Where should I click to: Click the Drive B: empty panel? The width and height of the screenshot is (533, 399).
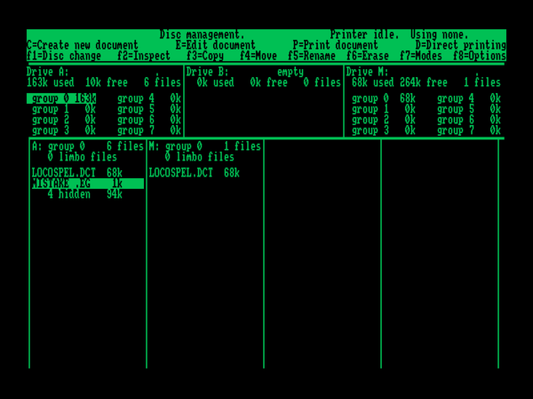pos(263,102)
